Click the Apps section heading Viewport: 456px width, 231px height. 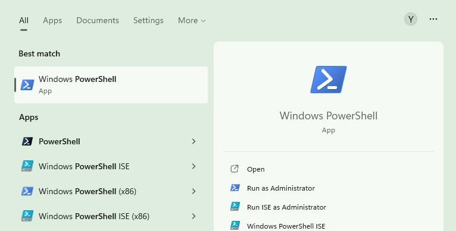click(29, 117)
